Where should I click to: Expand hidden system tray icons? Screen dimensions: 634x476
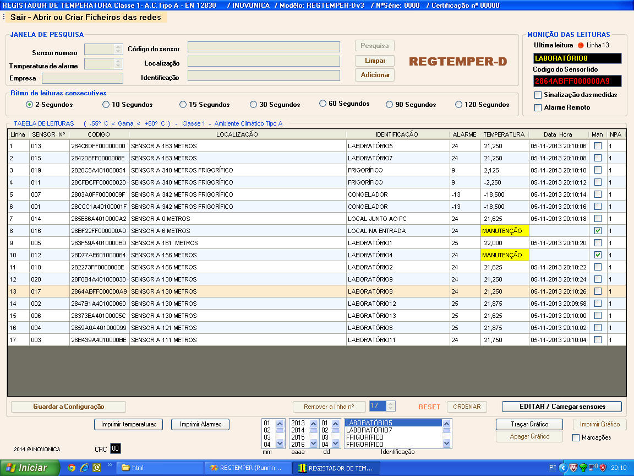[562, 468]
